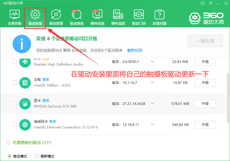The width and height of the screenshot is (230, 161).
Task: Click the 兼容 tag next to 主板
Action: pos(46,79)
